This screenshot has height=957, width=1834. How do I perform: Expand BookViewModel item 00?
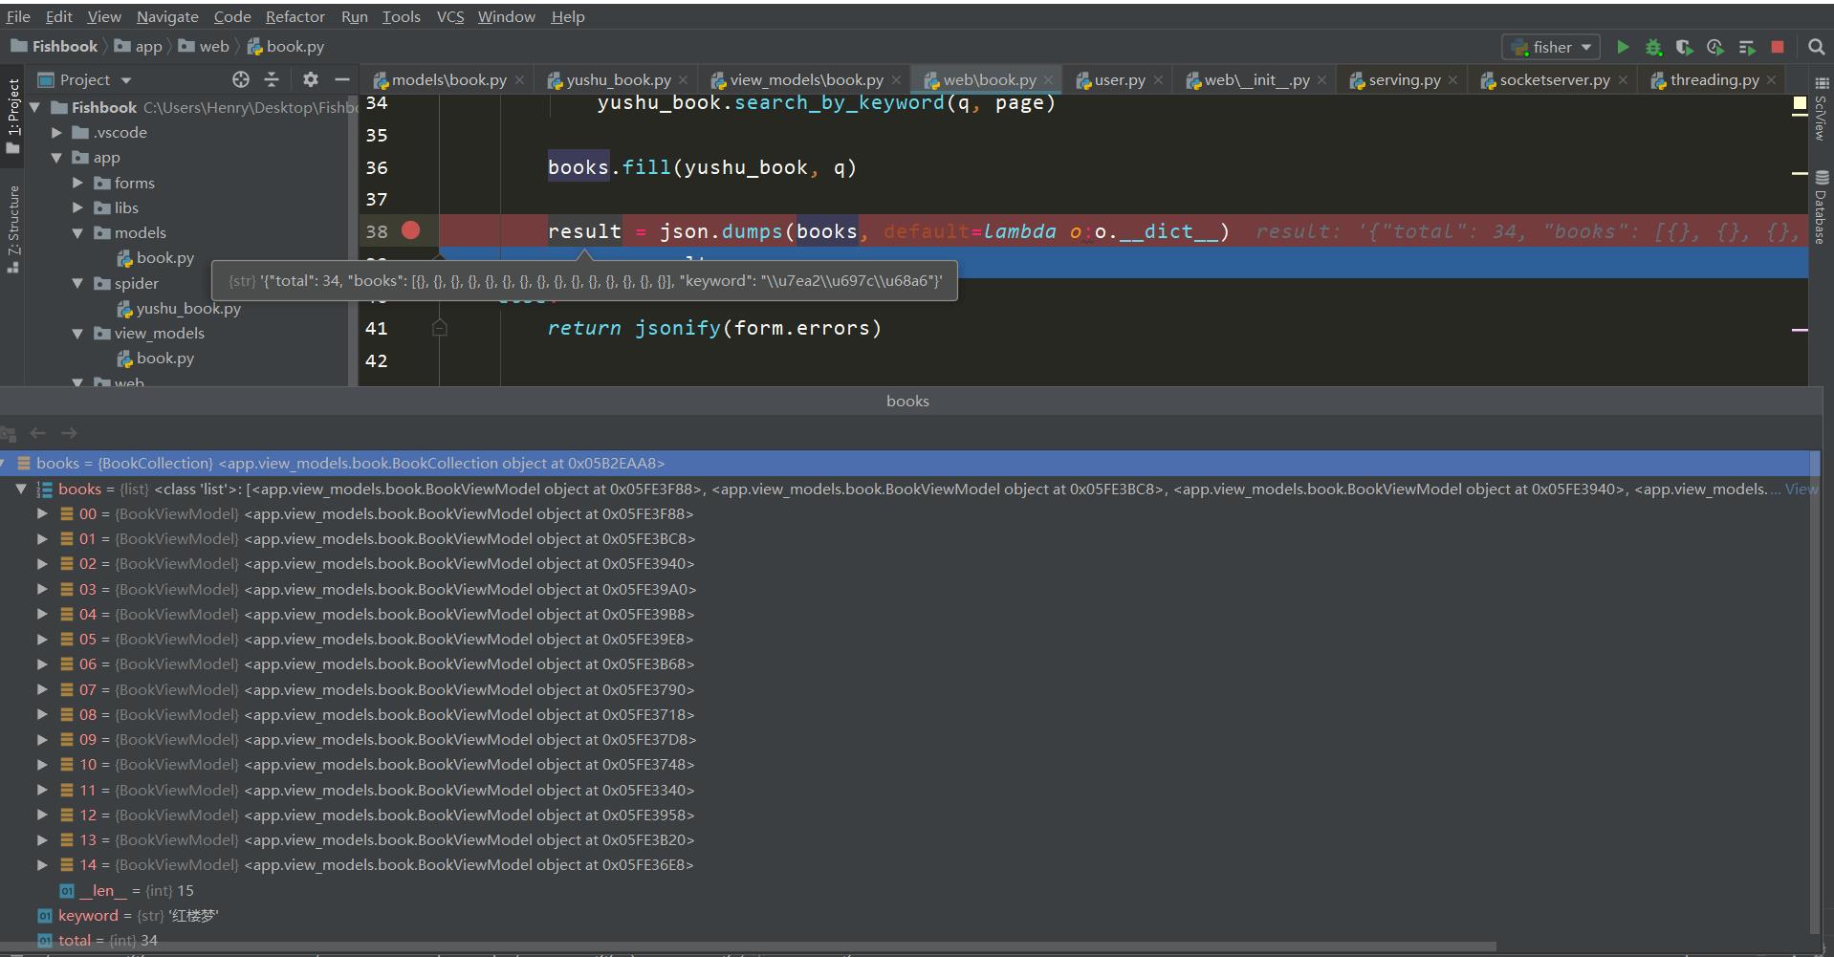(42, 513)
